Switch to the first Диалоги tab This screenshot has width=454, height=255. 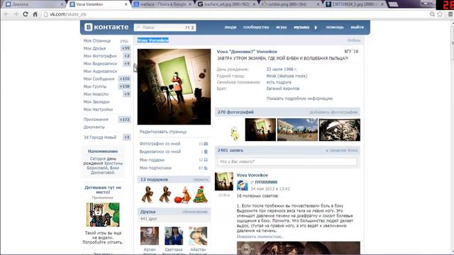(34, 4)
